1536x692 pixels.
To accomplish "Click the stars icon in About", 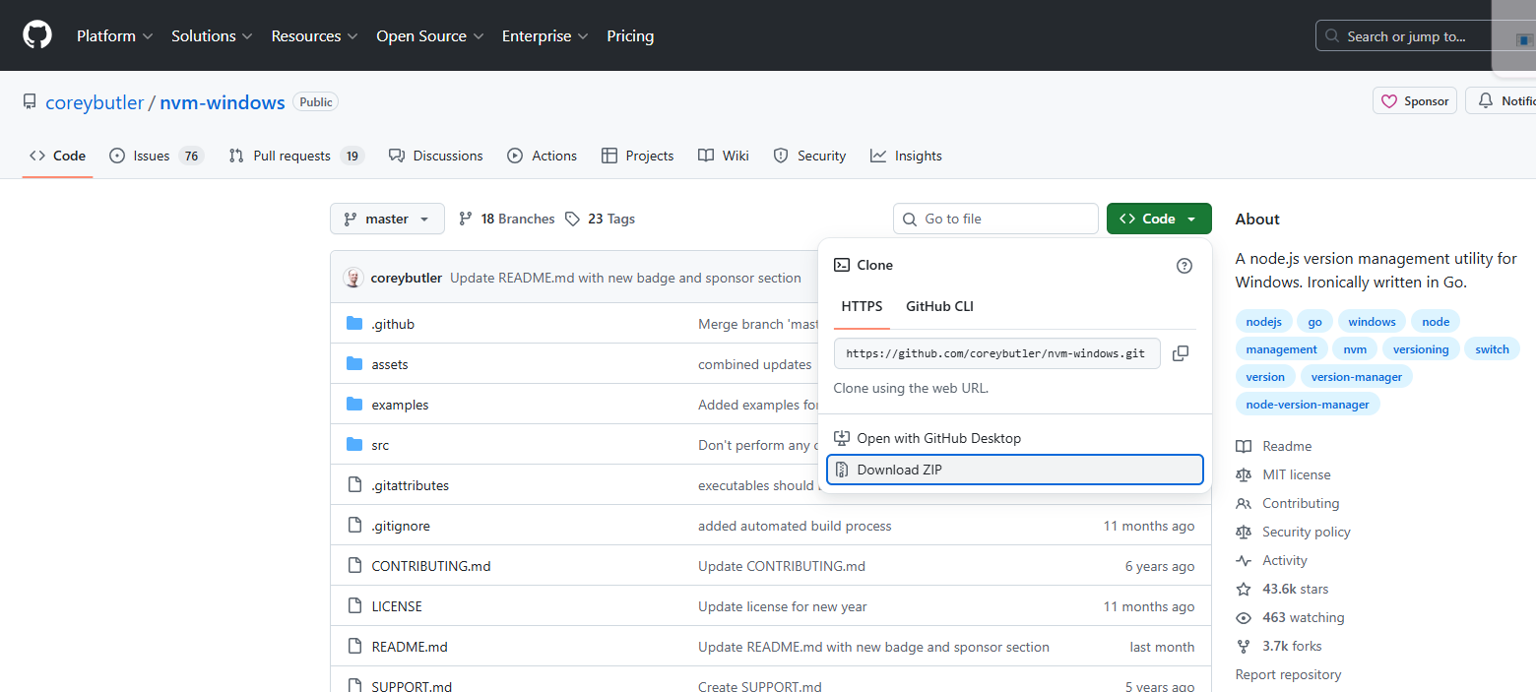I will (1244, 589).
